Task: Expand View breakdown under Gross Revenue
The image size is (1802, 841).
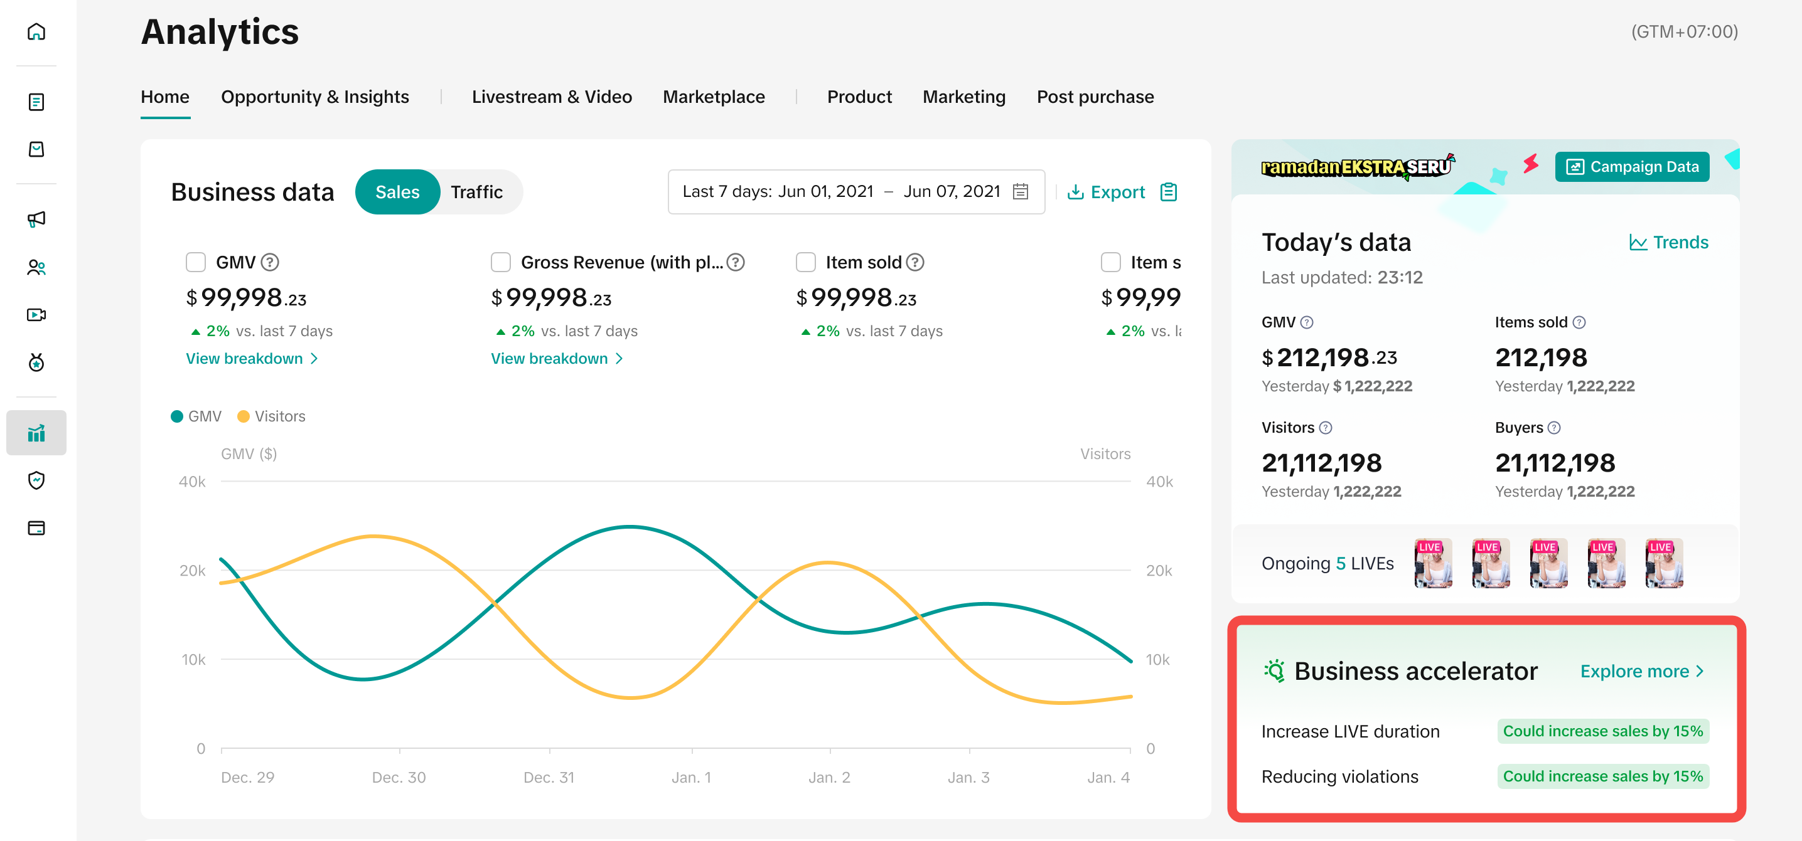Action: (x=557, y=359)
